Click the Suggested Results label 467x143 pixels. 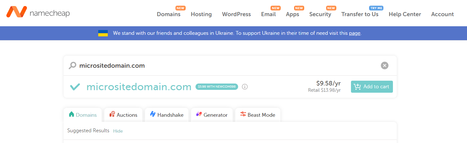tap(88, 131)
